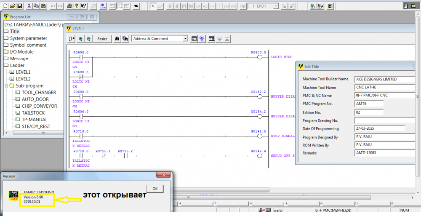Open the '1 END1' function dropdown
The image size is (421, 216).
click(x=276, y=5)
